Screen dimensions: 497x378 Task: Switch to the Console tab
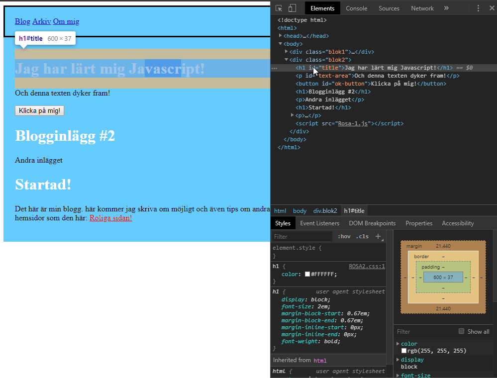tap(356, 8)
